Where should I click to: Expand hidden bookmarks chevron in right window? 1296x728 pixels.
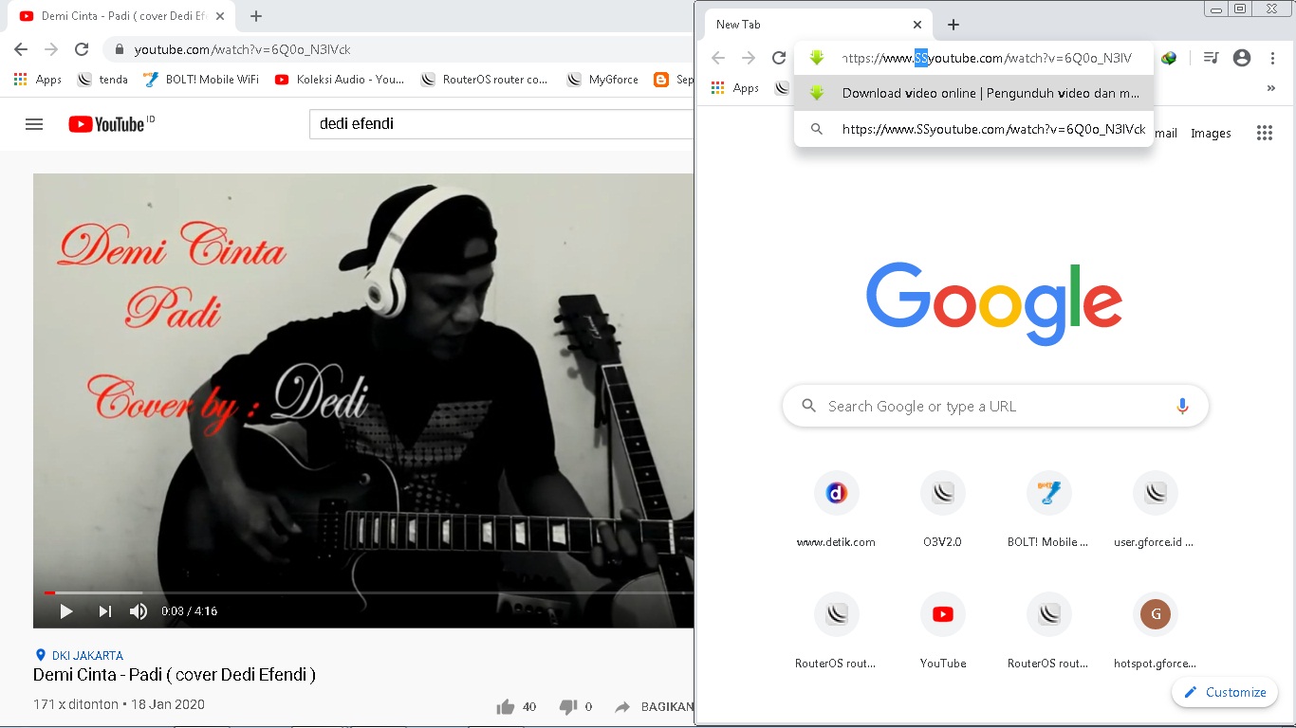(1271, 88)
